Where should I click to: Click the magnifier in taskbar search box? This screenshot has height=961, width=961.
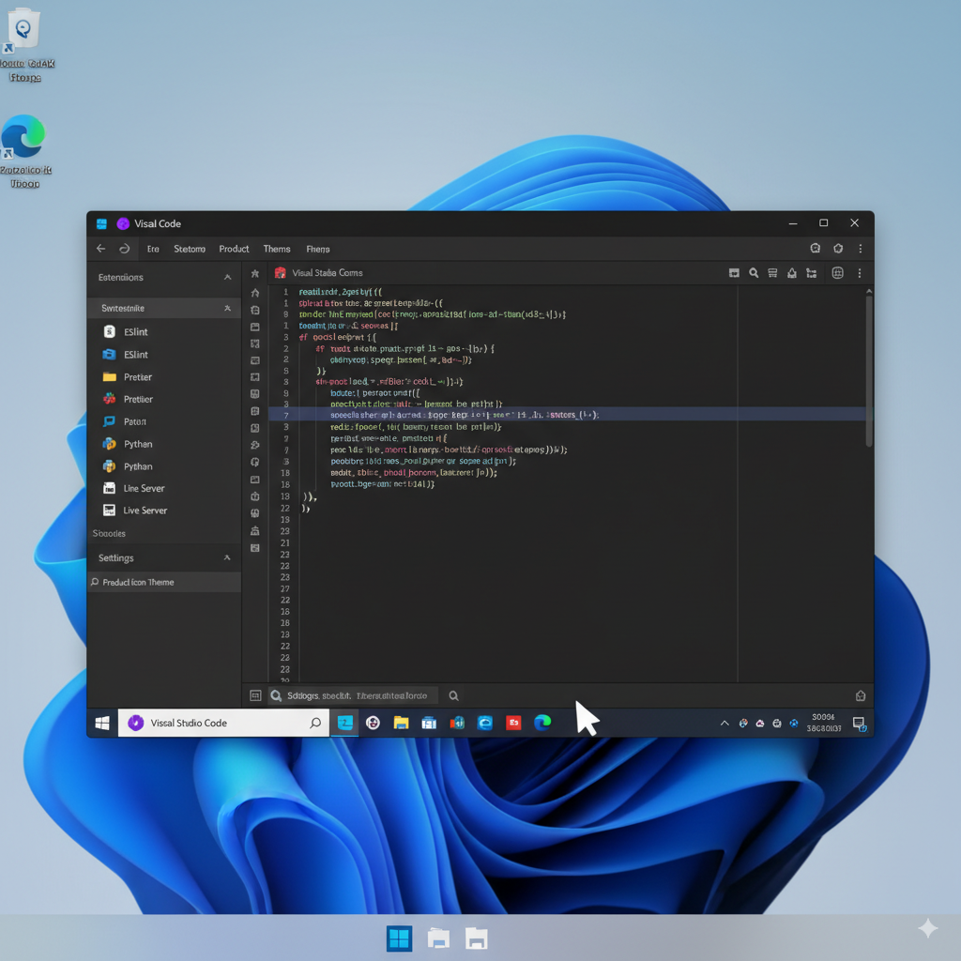pos(315,724)
